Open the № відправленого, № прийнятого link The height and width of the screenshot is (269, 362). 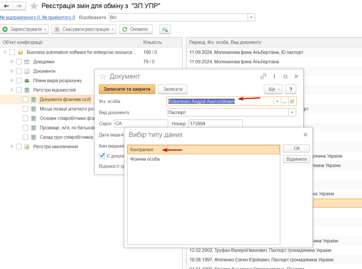tap(38, 17)
